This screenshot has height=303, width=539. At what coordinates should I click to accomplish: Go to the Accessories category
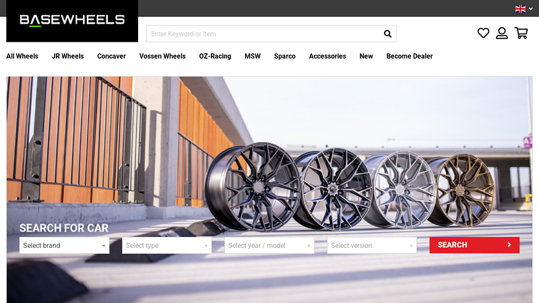[327, 56]
